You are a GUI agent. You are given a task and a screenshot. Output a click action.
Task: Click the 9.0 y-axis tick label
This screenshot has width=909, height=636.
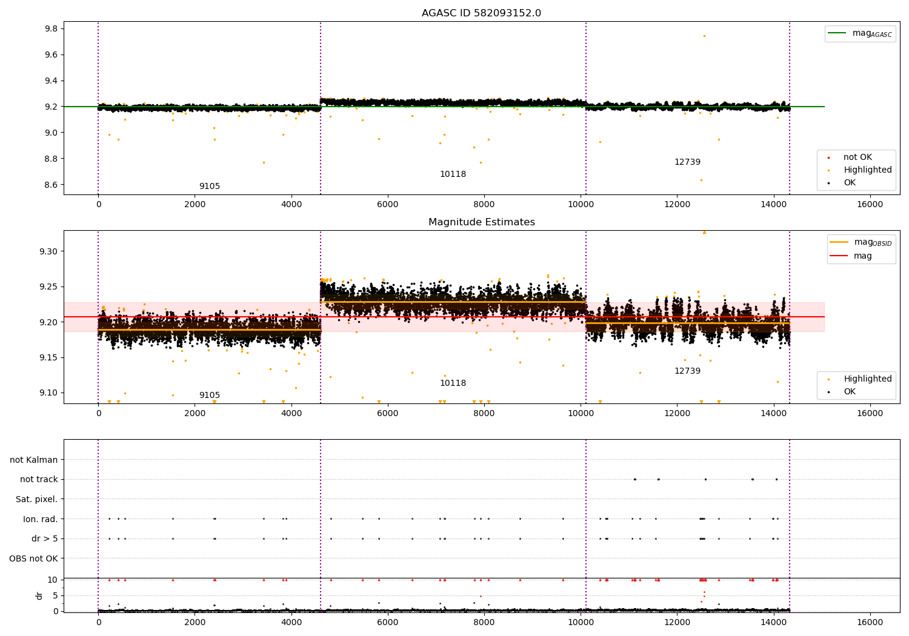point(51,133)
